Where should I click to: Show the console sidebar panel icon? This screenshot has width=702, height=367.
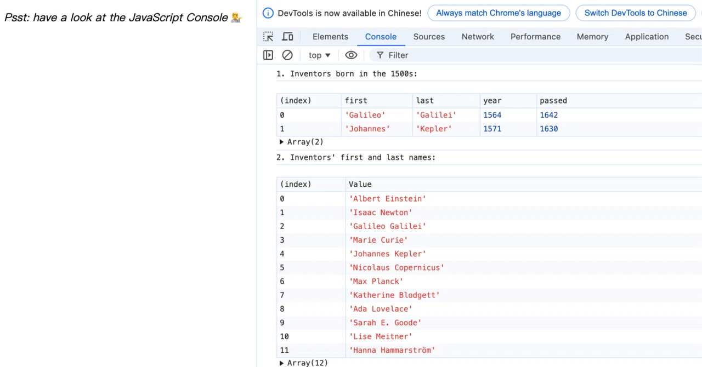coord(268,55)
